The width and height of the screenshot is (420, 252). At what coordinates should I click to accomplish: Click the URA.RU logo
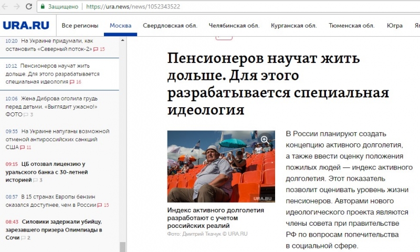pos(25,25)
